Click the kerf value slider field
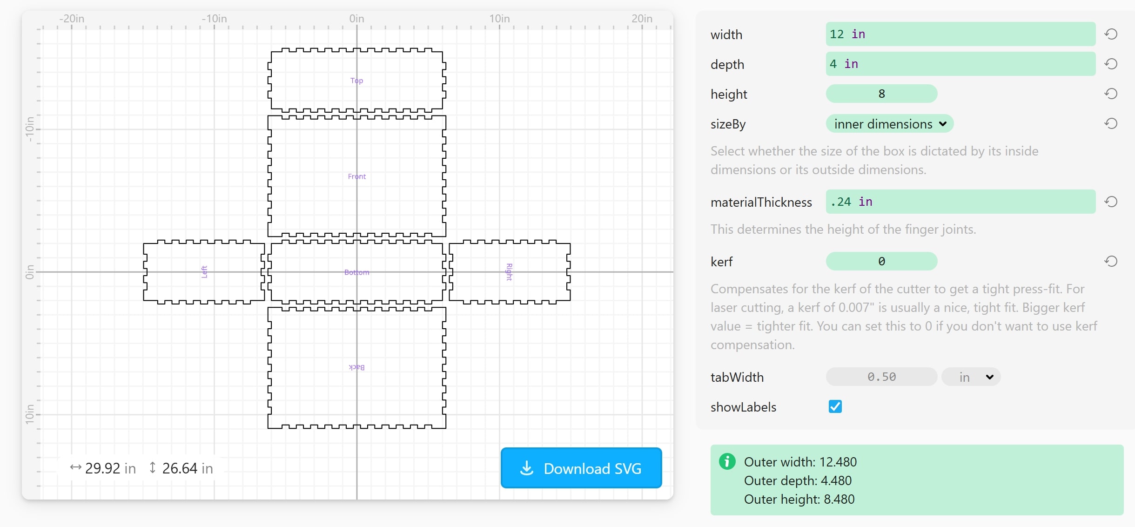Screen dimensions: 1135x527 click(x=881, y=261)
